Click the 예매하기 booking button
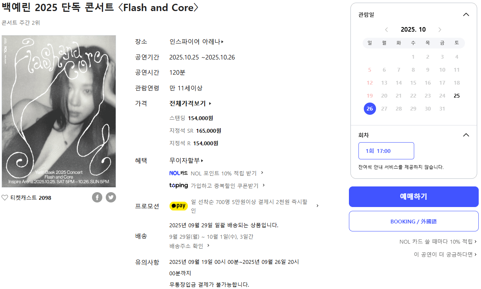481x289 pixels. tap(413, 197)
